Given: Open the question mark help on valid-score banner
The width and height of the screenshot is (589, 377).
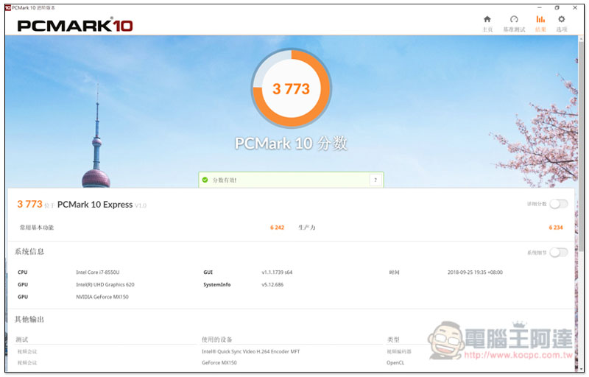Looking at the screenshot, I should (375, 180).
